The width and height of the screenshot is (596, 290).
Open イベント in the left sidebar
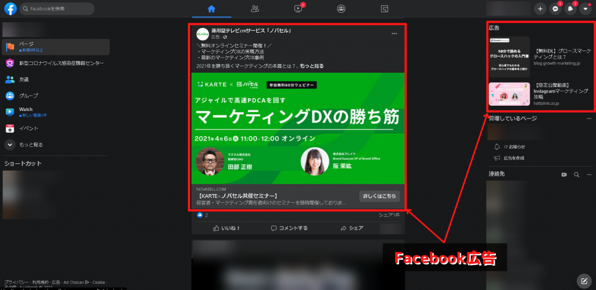(x=56, y=128)
